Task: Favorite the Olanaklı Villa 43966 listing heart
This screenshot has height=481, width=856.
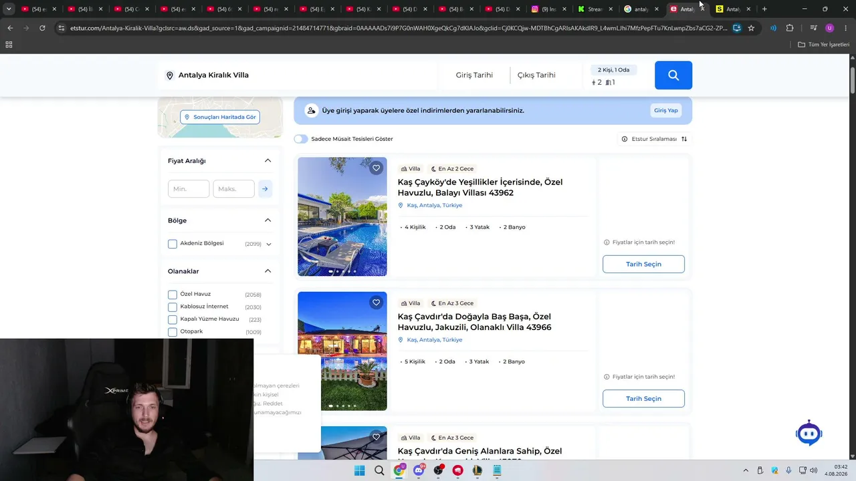Action: coord(377,303)
